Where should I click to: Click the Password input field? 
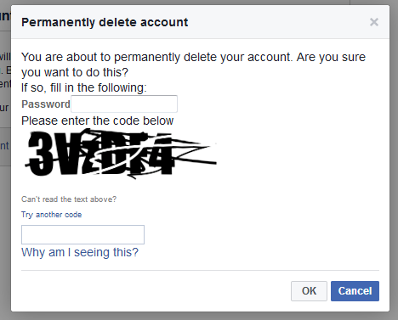(x=124, y=104)
